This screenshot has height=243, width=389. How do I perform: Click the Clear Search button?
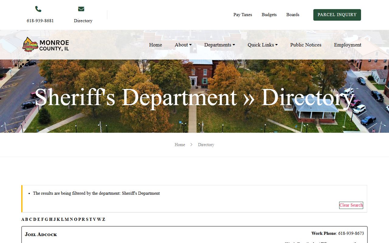coord(351,205)
